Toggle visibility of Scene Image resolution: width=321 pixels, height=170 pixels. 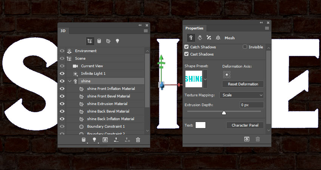[x=62, y=59]
